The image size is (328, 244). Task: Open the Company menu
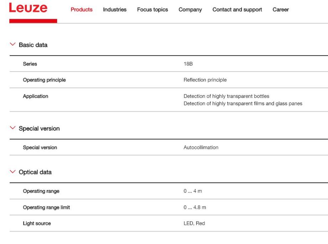click(x=190, y=10)
